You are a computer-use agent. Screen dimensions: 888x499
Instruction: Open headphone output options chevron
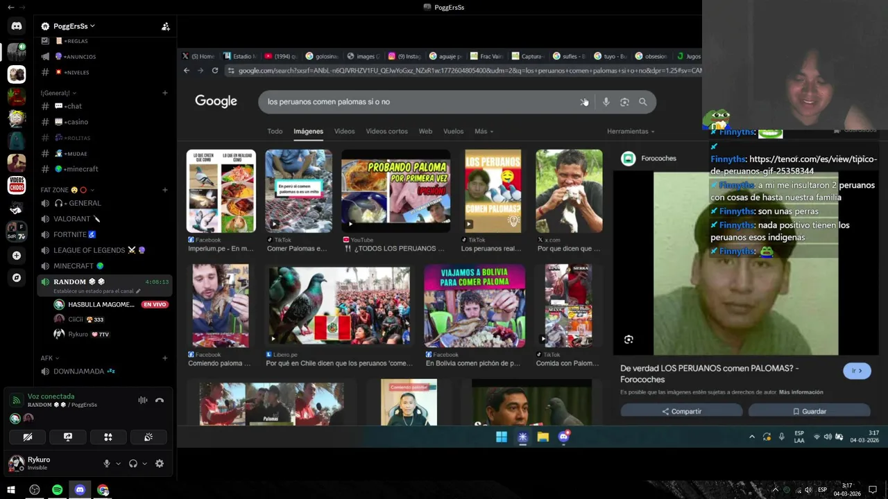coord(144,464)
